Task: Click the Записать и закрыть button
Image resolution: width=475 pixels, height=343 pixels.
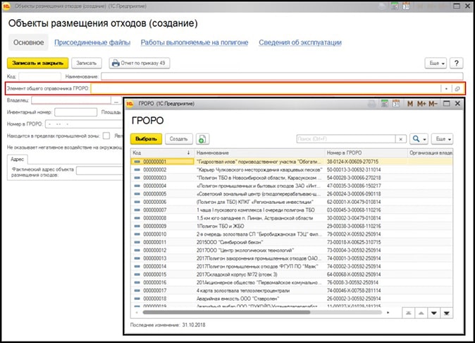Action: (x=37, y=63)
